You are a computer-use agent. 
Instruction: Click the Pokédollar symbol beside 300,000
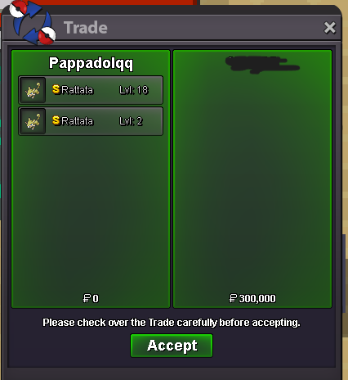[233, 298]
